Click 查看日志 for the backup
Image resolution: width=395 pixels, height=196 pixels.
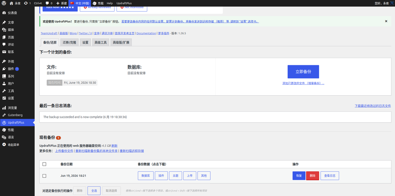[330, 176]
